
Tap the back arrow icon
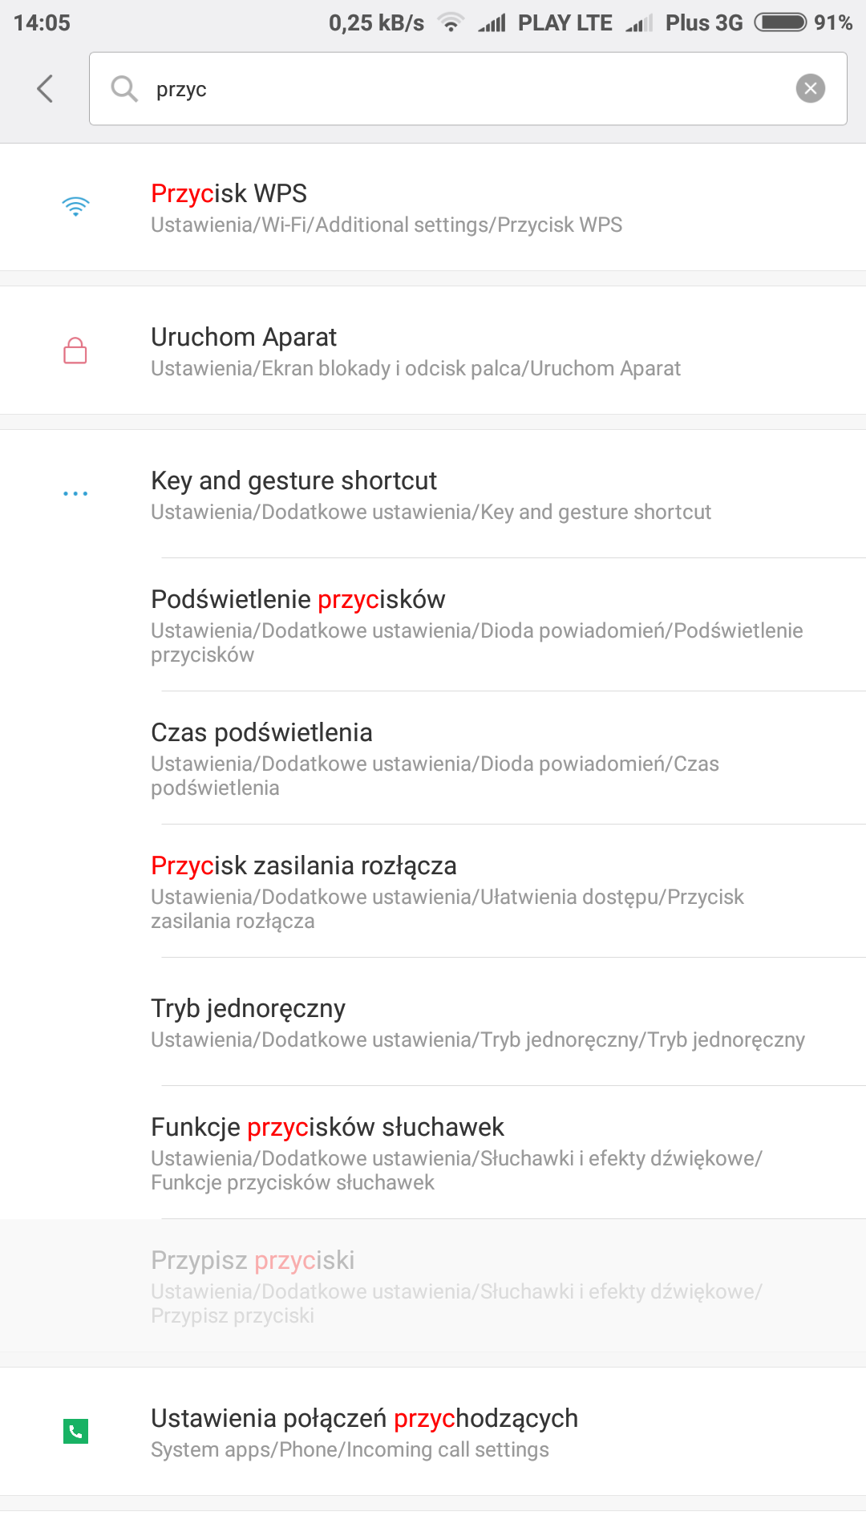point(46,88)
